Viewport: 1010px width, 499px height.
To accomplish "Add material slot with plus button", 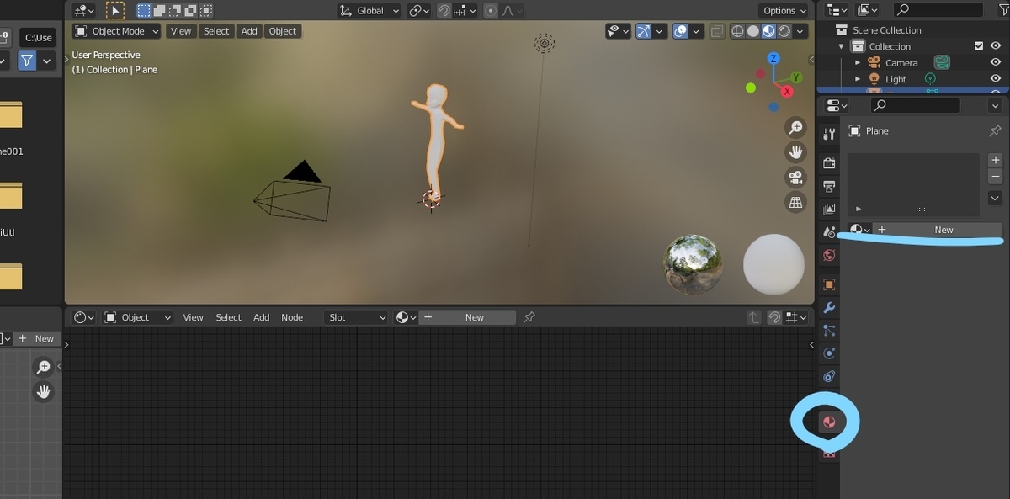I will point(995,160).
